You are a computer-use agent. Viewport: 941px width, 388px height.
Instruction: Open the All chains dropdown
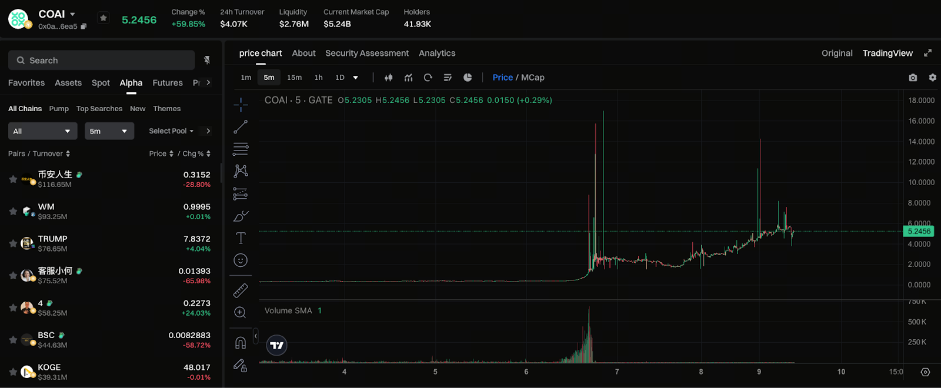pos(42,131)
